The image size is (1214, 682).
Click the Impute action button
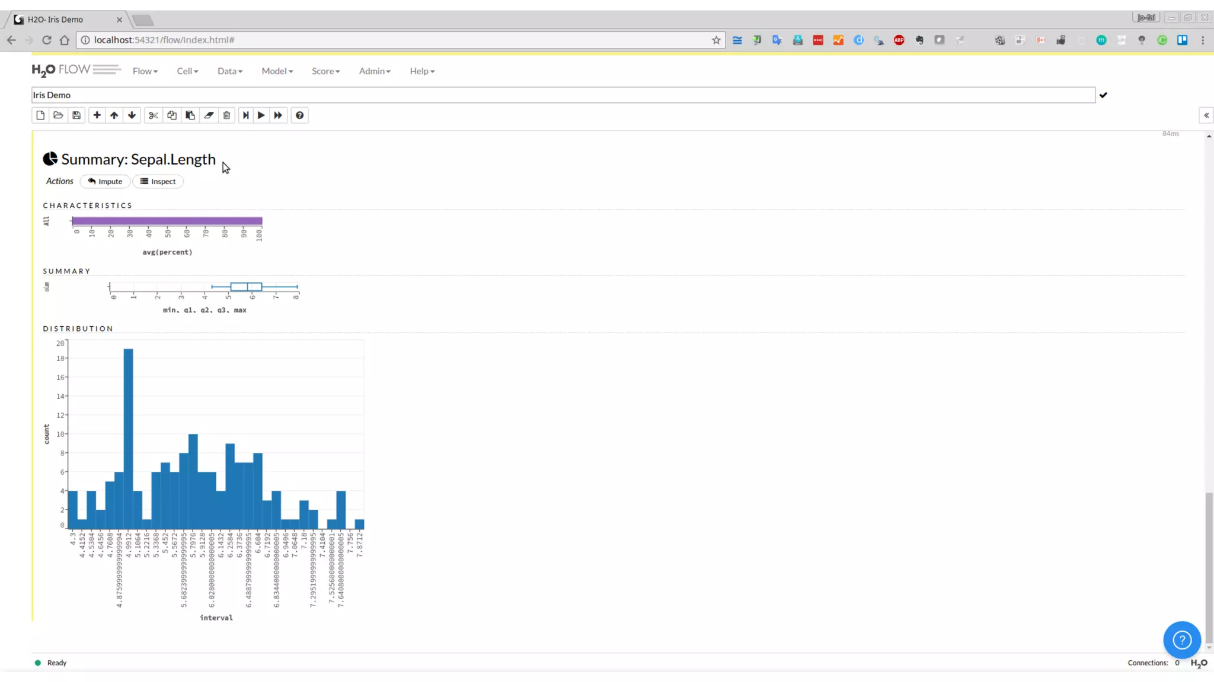[x=105, y=182]
